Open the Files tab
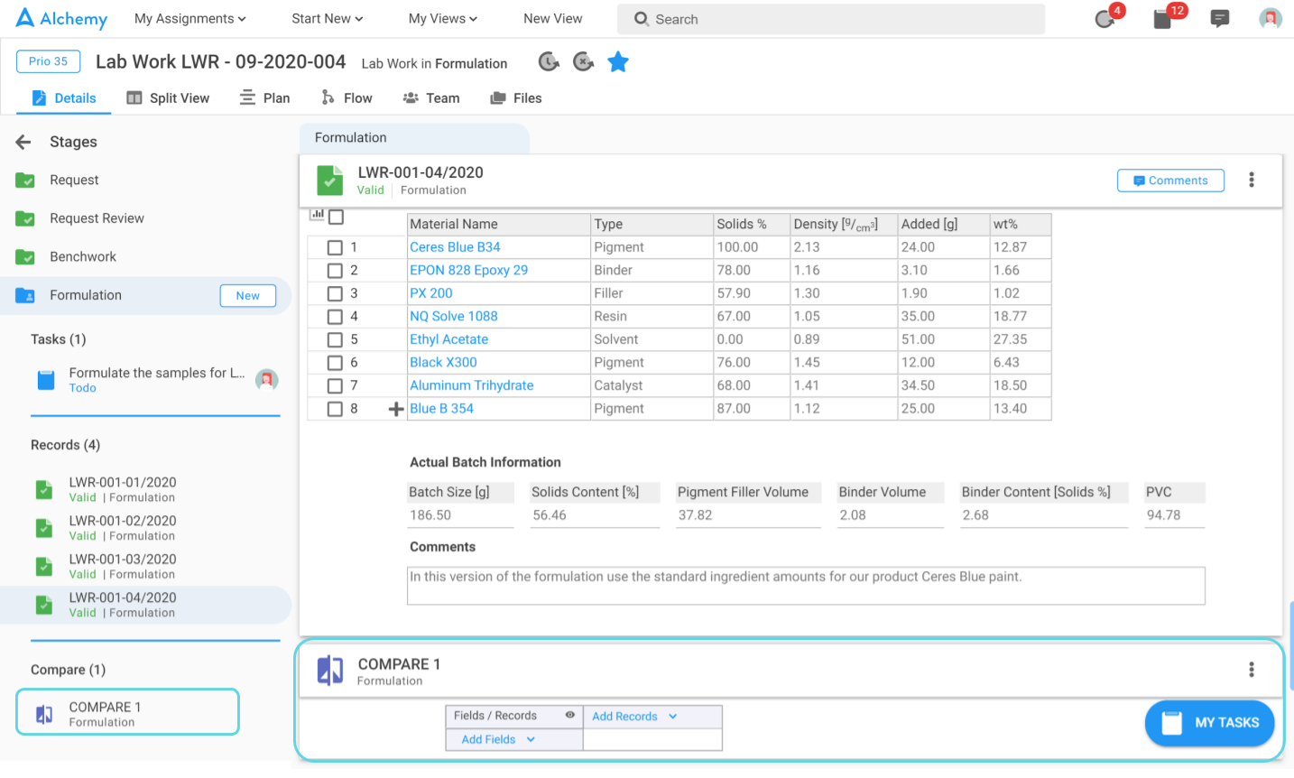The height and width of the screenshot is (778, 1294). [516, 98]
